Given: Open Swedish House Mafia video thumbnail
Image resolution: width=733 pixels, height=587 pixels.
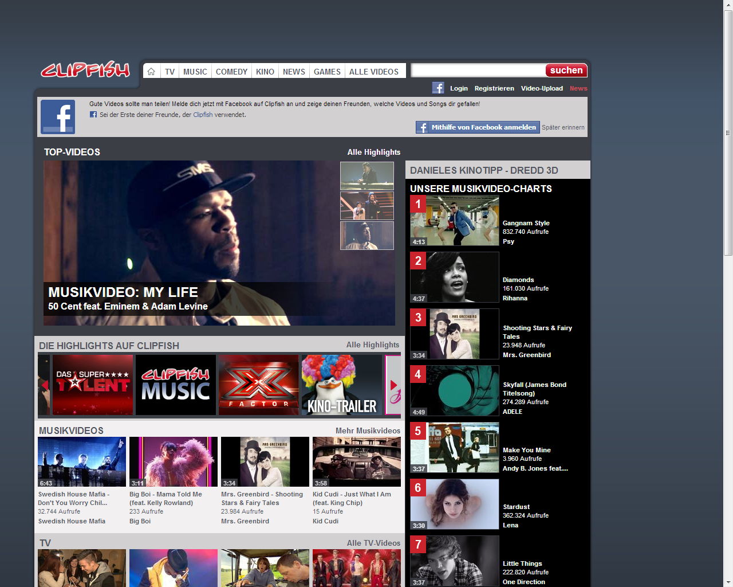Looking at the screenshot, I should tap(82, 462).
